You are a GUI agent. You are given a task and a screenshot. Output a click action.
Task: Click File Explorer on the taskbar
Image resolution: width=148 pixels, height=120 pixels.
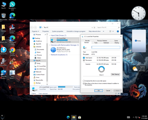74,117
